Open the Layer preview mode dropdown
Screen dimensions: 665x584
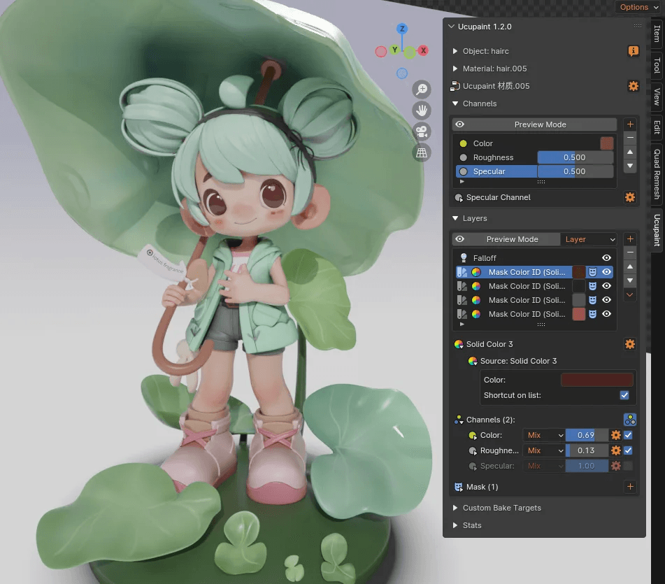tap(589, 239)
